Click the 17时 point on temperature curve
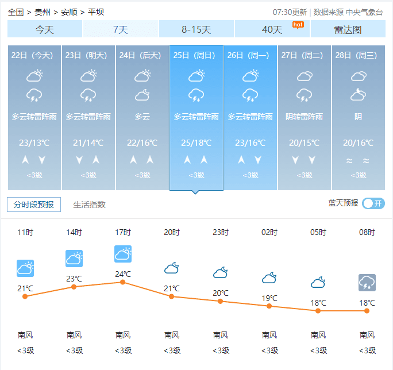 [122, 282]
